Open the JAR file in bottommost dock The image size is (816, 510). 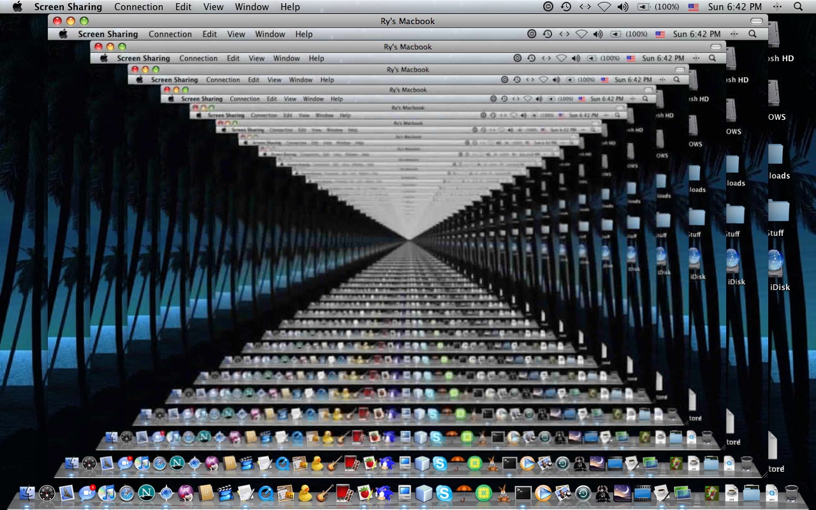732,493
